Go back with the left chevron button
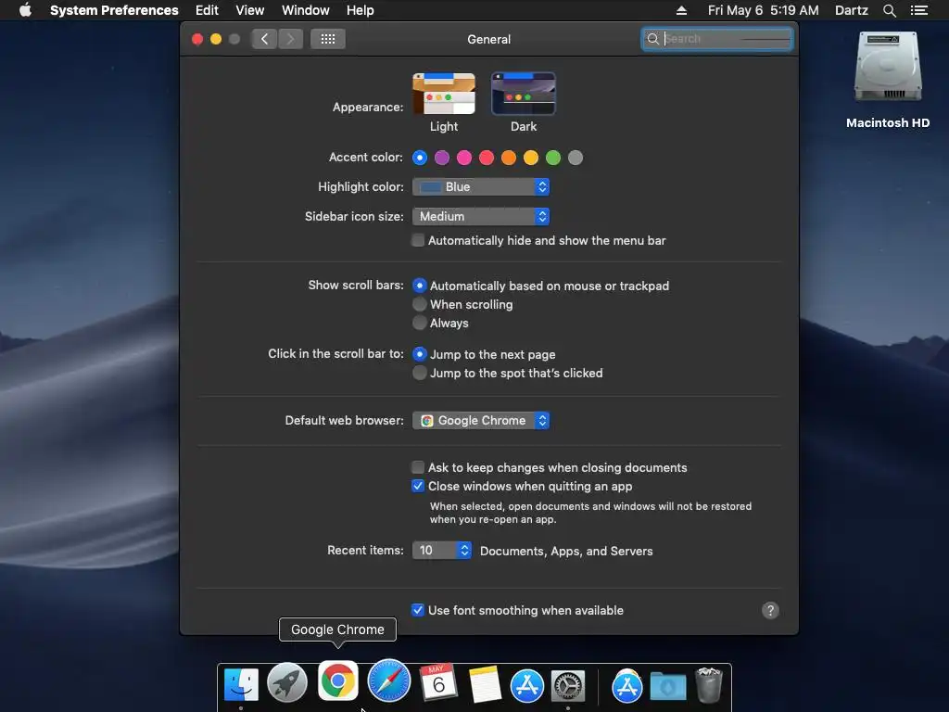The height and width of the screenshot is (712, 949). pos(264,39)
